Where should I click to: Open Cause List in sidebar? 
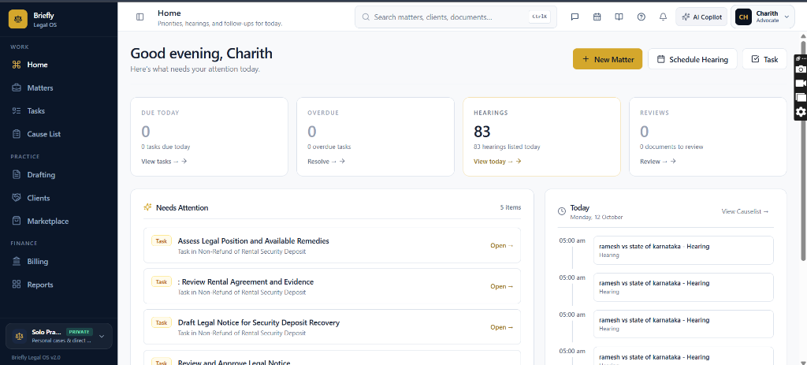tap(58, 134)
